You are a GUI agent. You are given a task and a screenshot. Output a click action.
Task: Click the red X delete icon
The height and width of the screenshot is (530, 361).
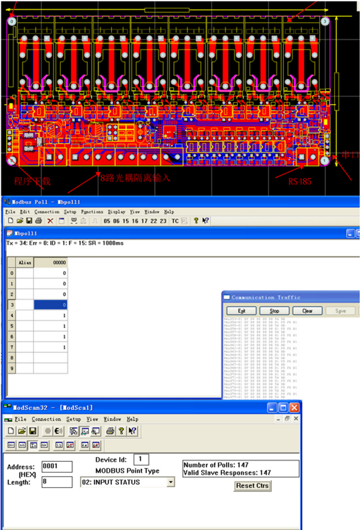(50, 221)
